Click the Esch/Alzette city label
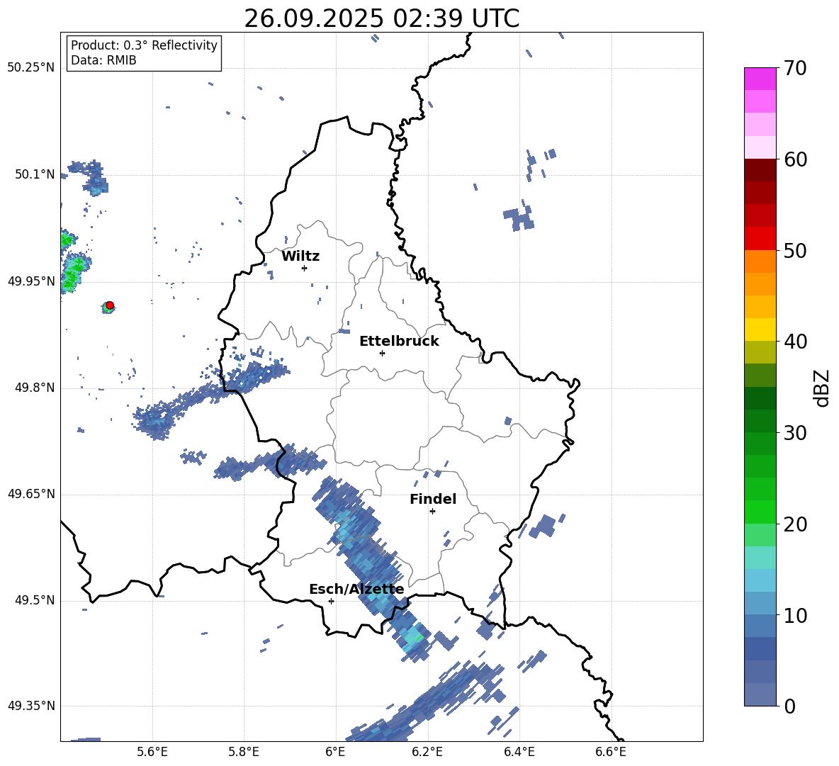 point(356,589)
